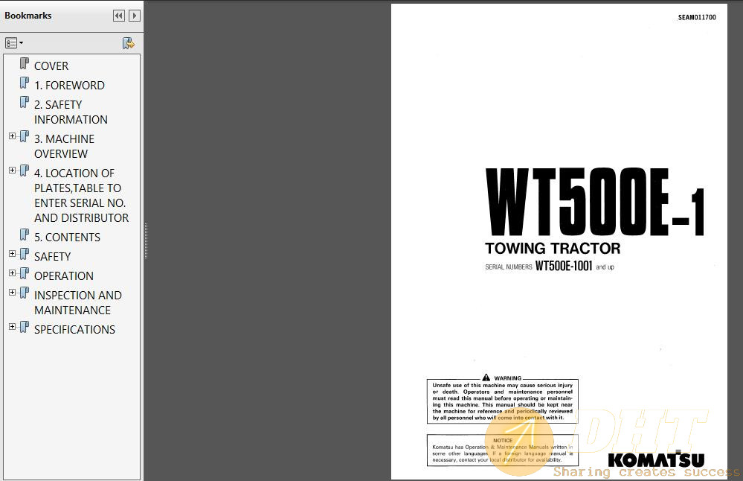Open the OPERATION bookmark
Viewport: 743px width, 481px height.
click(x=63, y=276)
